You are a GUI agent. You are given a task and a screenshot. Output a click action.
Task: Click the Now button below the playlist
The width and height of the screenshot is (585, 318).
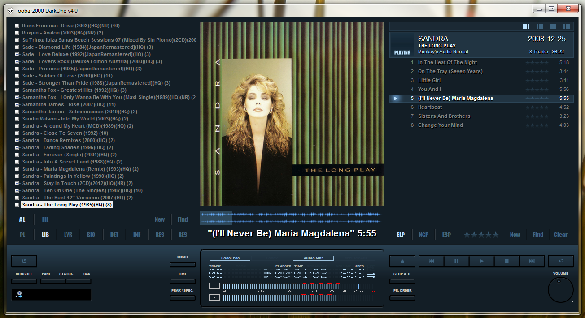pyautogui.click(x=515, y=235)
